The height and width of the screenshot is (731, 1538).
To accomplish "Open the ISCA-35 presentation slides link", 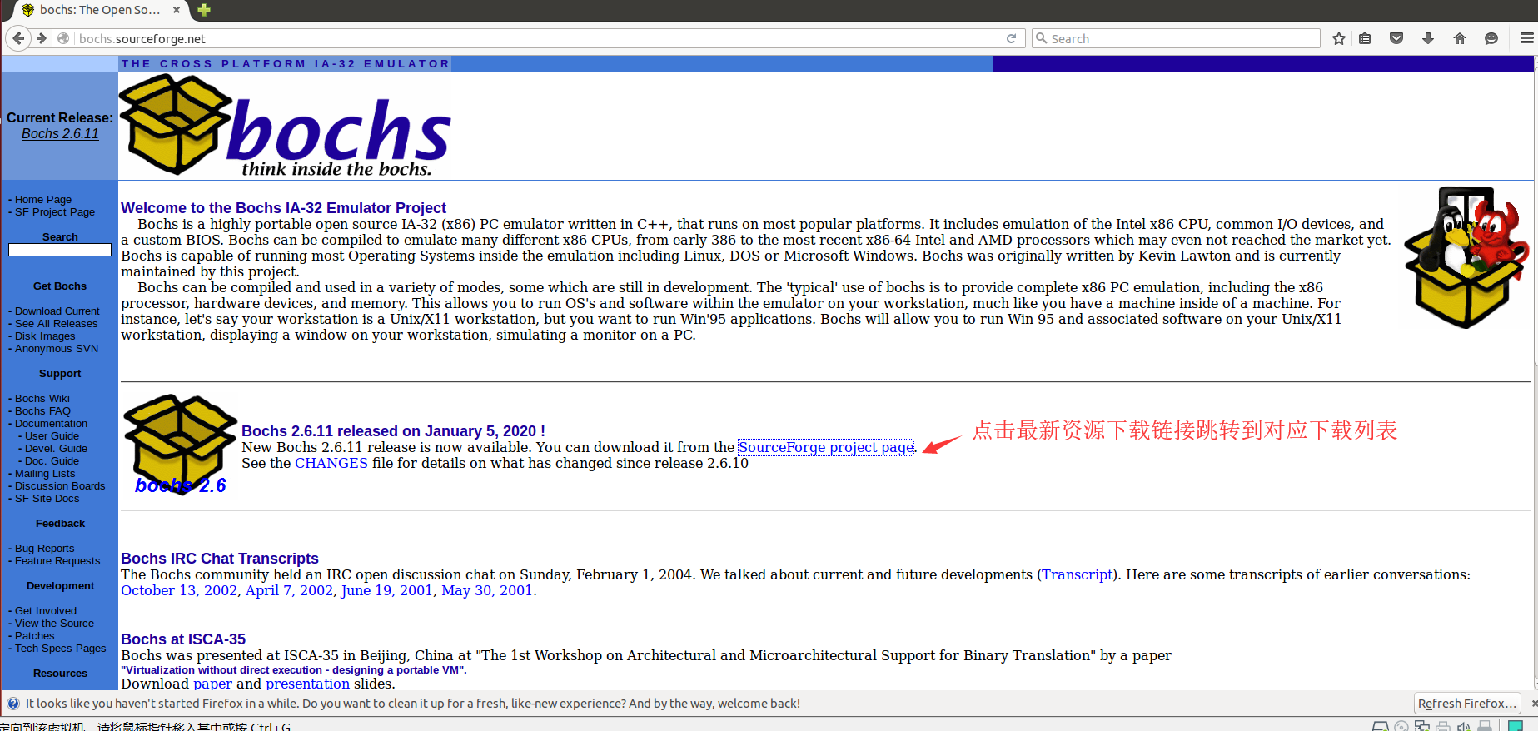I will 308,684.
